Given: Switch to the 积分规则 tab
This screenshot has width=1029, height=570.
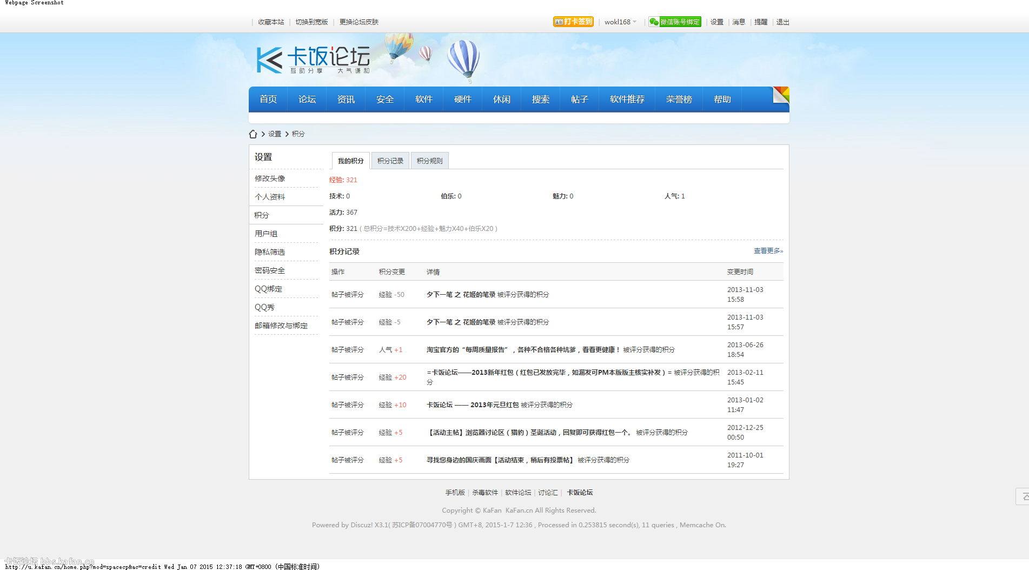Looking at the screenshot, I should 430,161.
